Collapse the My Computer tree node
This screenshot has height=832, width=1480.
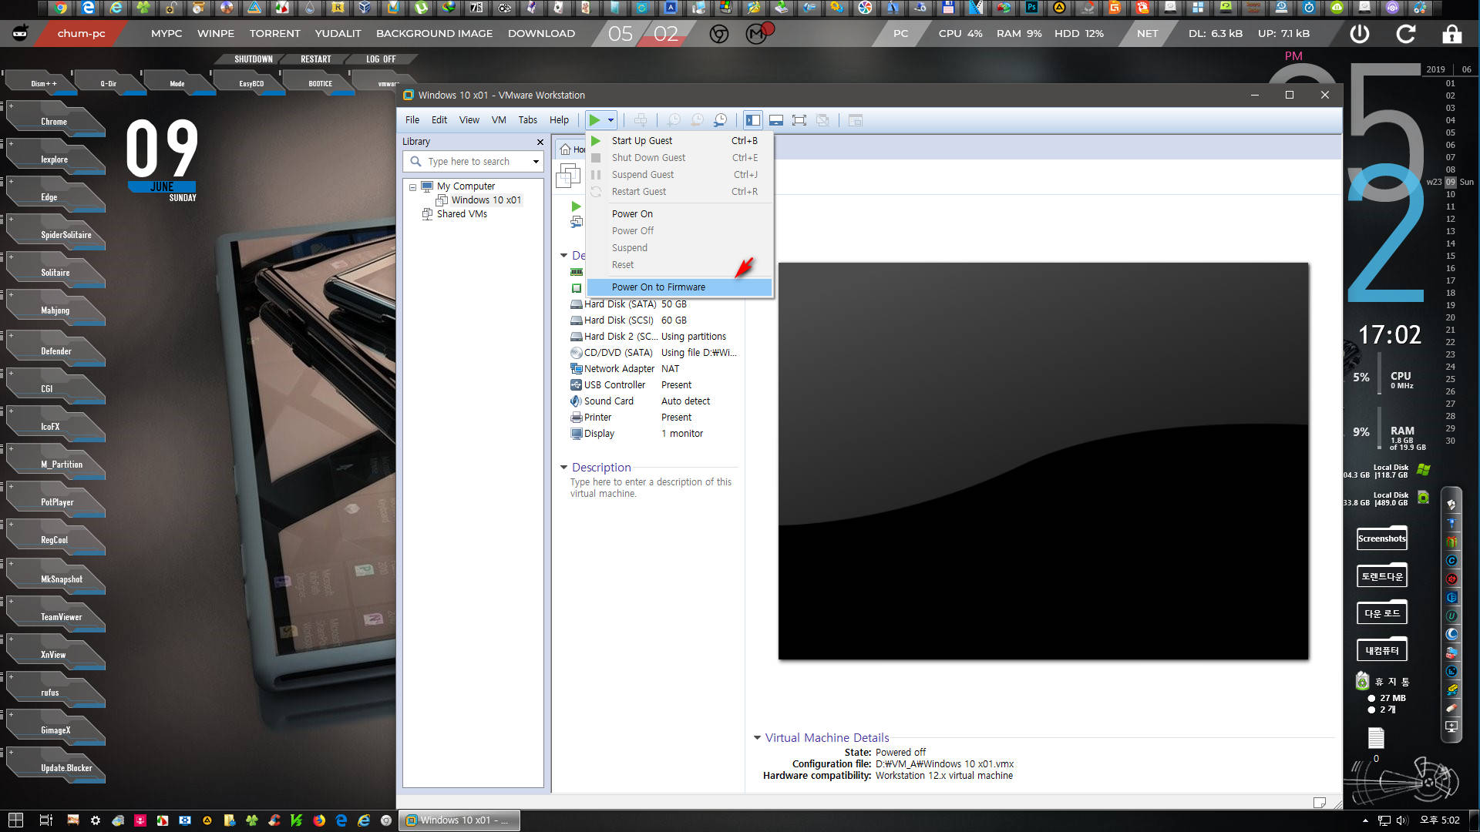[412, 187]
